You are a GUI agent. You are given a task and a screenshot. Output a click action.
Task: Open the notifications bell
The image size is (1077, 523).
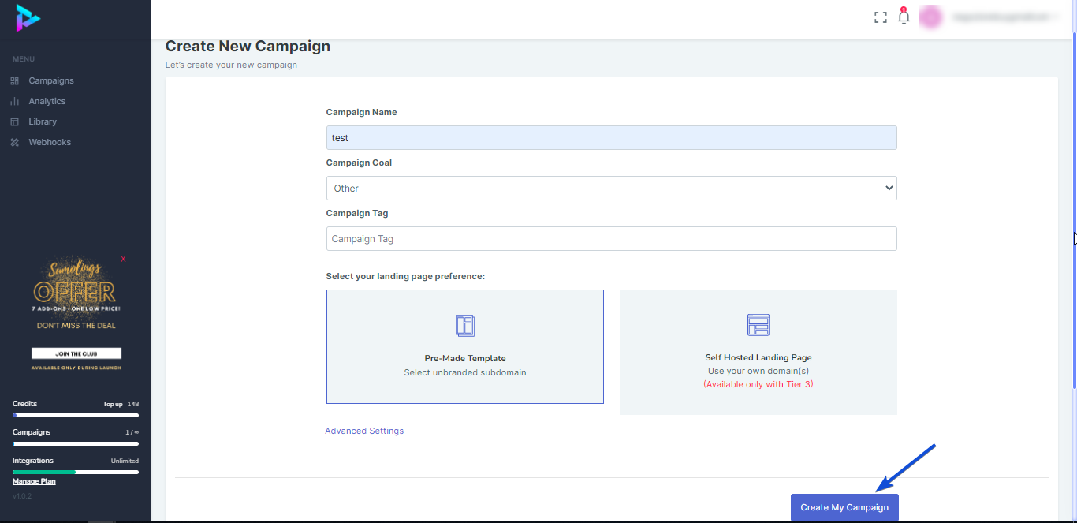tap(904, 16)
